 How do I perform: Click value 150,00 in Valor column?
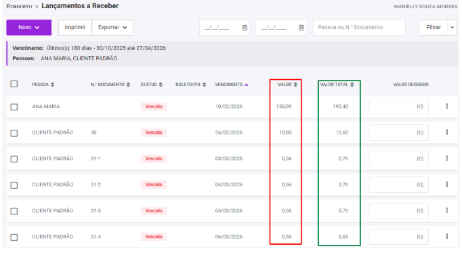284,106
